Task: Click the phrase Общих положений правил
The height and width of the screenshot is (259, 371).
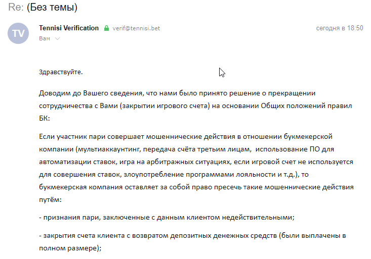Action: pos(306,106)
